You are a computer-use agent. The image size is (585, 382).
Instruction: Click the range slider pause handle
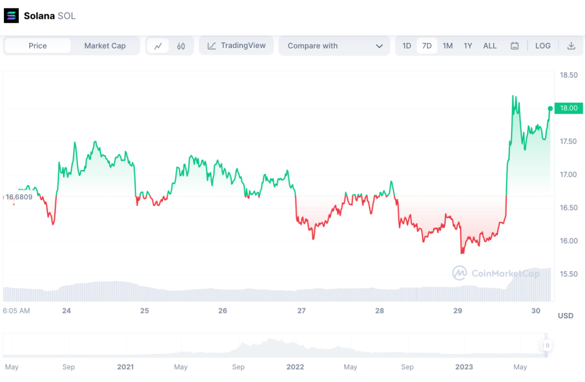(x=547, y=345)
